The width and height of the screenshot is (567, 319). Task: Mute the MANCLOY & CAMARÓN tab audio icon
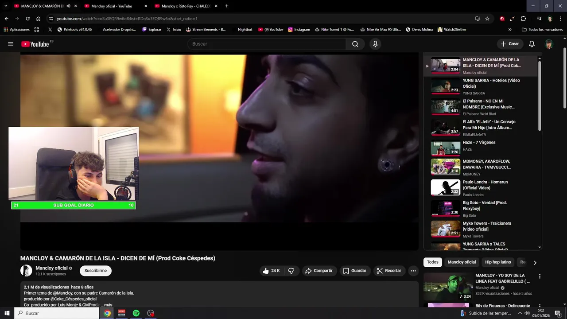click(69, 6)
